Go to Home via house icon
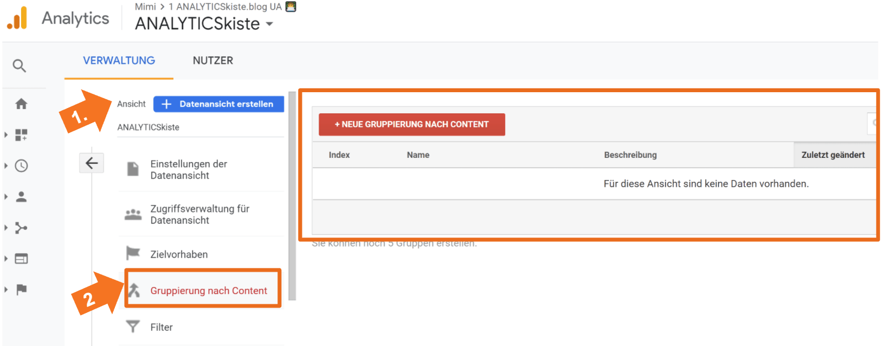The image size is (885, 346). 21,104
